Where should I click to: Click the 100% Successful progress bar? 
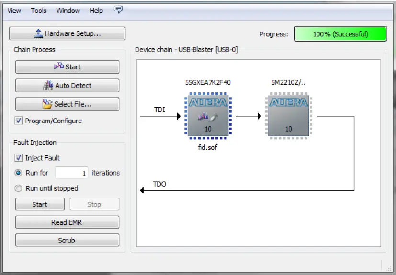coord(340,34)
